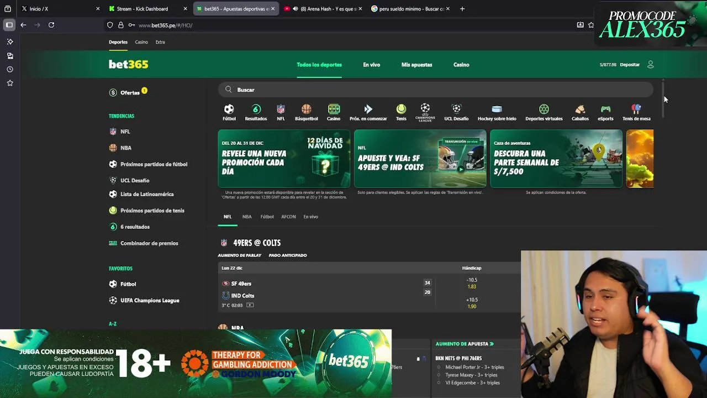Open the Deportes virtuales icon
This screenshot has height=398, width=707.
click(x=544, y=109)
